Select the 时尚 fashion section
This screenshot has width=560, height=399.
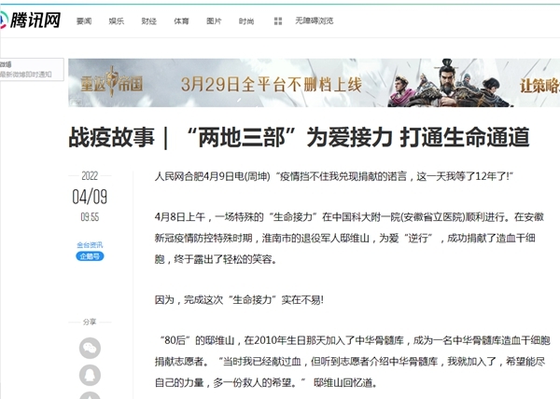point(246,20)
